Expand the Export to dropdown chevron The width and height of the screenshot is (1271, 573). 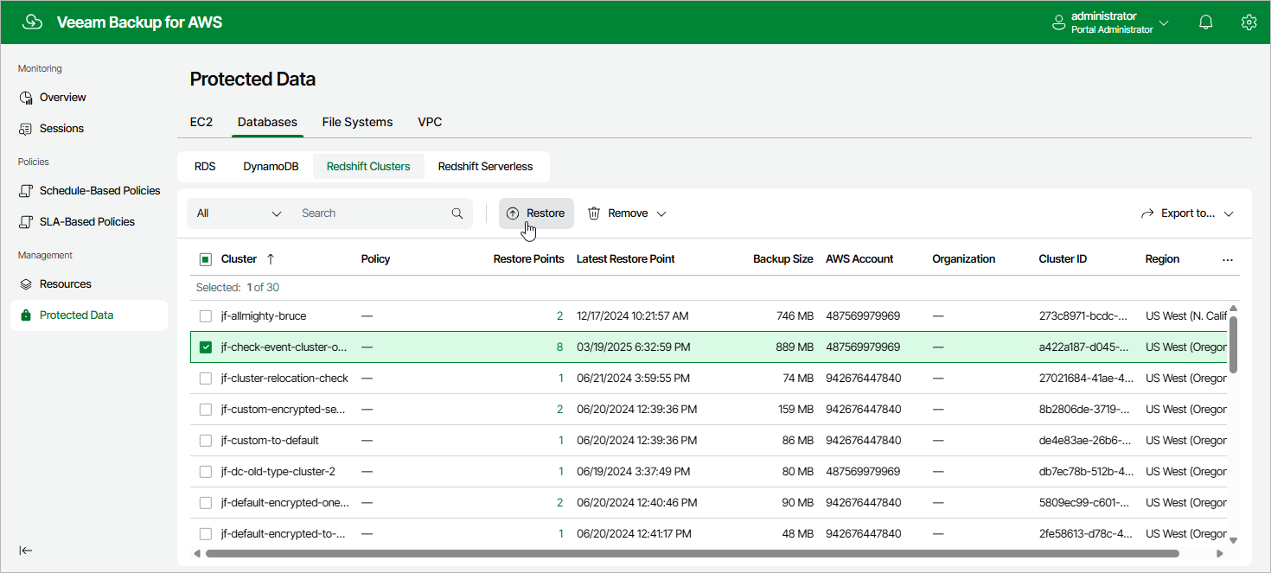pyautogui.click(x=1229, y=213)
